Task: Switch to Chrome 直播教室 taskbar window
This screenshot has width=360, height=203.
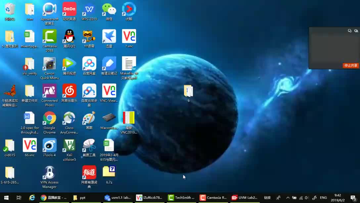Action: tap(54, 197)
